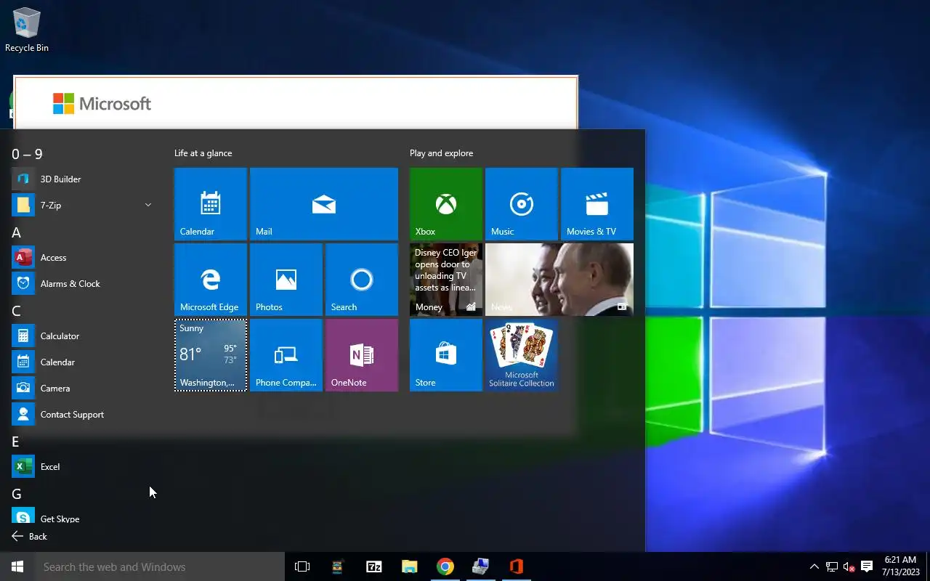
Task: Open Calendar in the app list
Action: click(81, 362)
